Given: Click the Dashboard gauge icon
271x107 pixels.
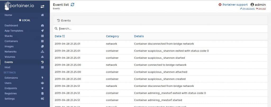Looking at the screenshot, I should (42, 25).
